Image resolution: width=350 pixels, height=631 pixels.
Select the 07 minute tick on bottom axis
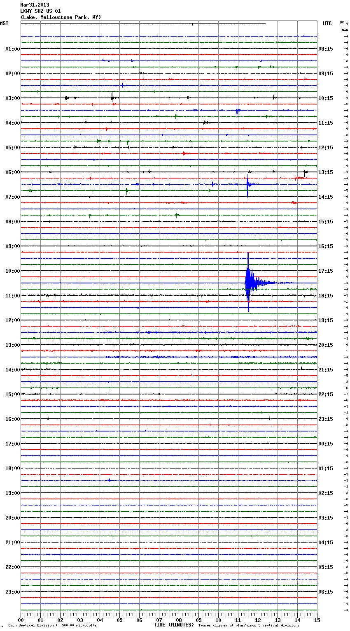159,620
